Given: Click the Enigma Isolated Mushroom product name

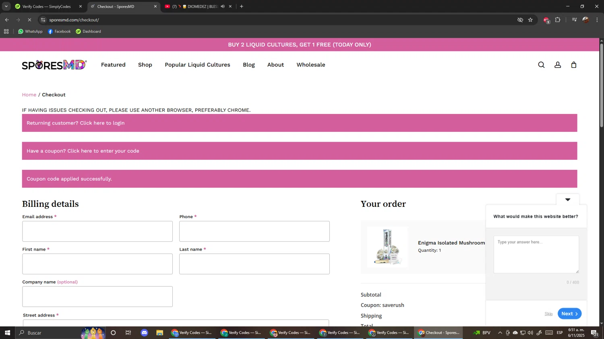Looking at the screenshot, I should point(451,243).
